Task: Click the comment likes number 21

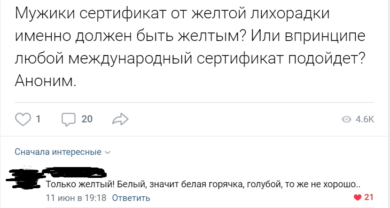Action: pyautogui.click(x=369, y=197)
